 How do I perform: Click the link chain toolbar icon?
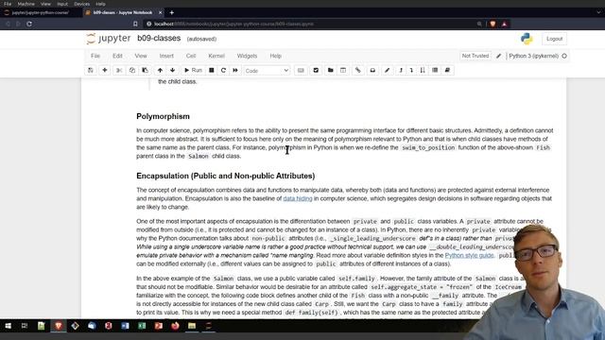click(x=358, y=70)
